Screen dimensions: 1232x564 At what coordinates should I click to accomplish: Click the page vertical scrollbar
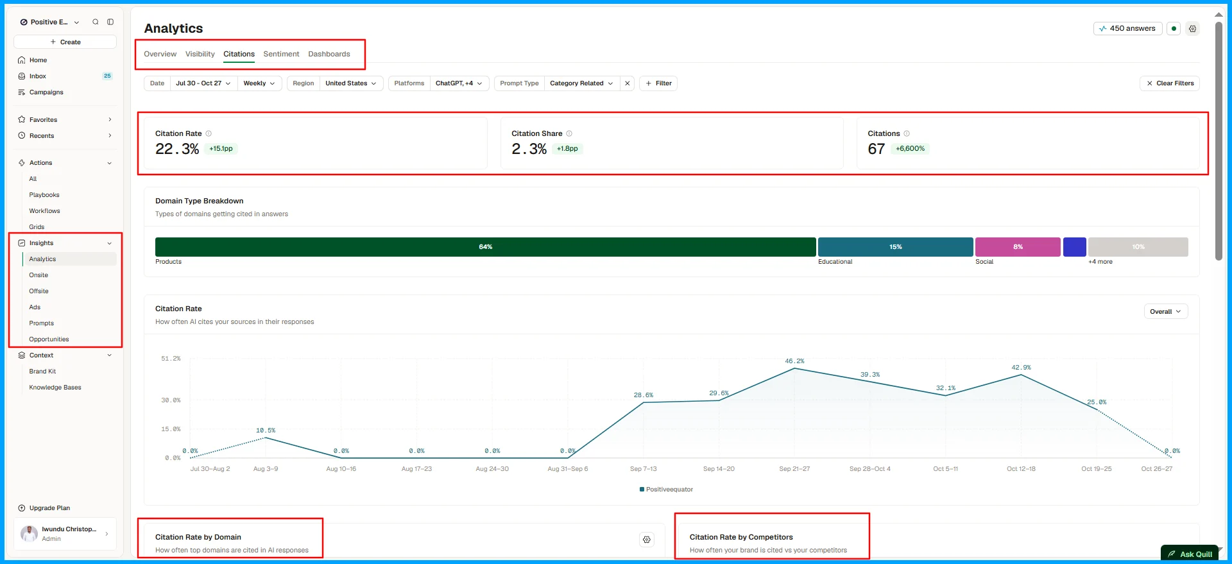pyautogui.click(x=1219, y=141)
